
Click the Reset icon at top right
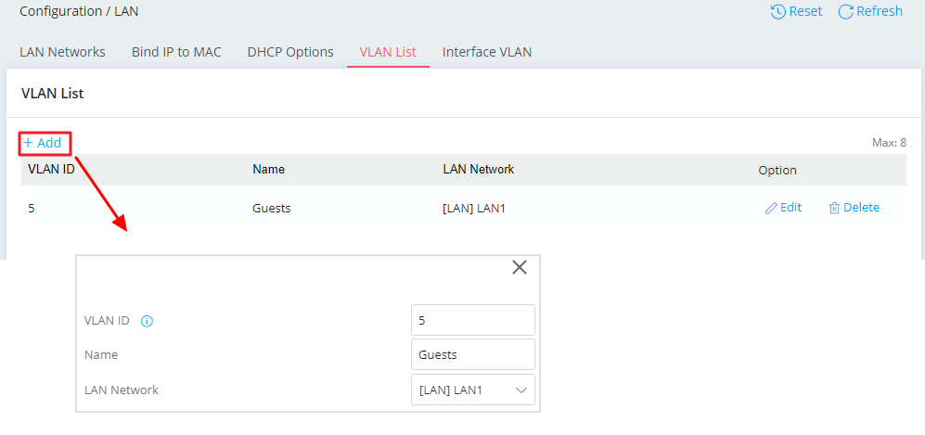[x=778, y=12]
